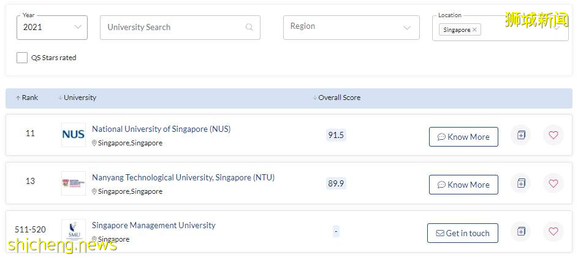The height and width of the screenshot is (257, 578).
Task: Click the NUS logo thumbnail
Action: (74, 135)
